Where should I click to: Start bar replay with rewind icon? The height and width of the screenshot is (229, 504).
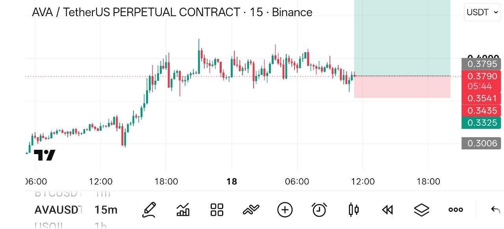point(387,210)
